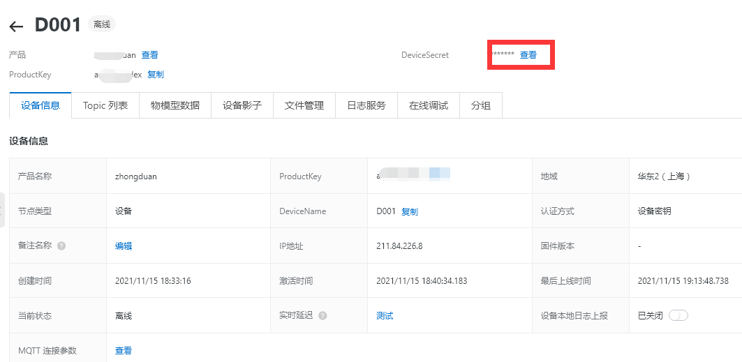Viewport: 742px width, 362px height.
Task: Open the 文件管理 tab
Action: point(304,105)
